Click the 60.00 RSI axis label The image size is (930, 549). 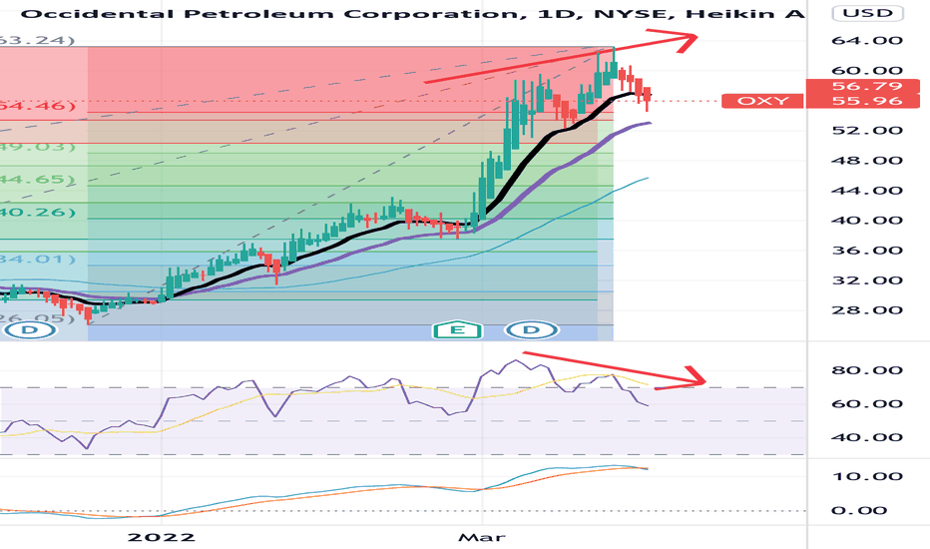pyautogui.click(x=867, y=404)
